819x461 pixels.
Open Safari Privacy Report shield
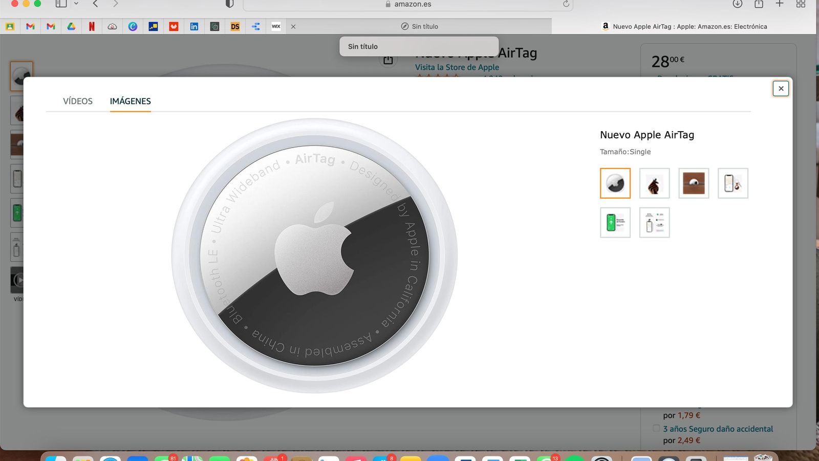[x=229, y=4]
